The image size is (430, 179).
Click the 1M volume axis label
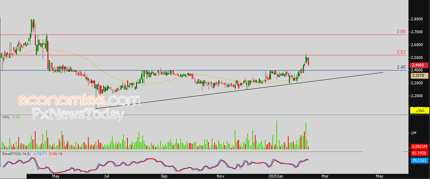click(x=413, y=133)
